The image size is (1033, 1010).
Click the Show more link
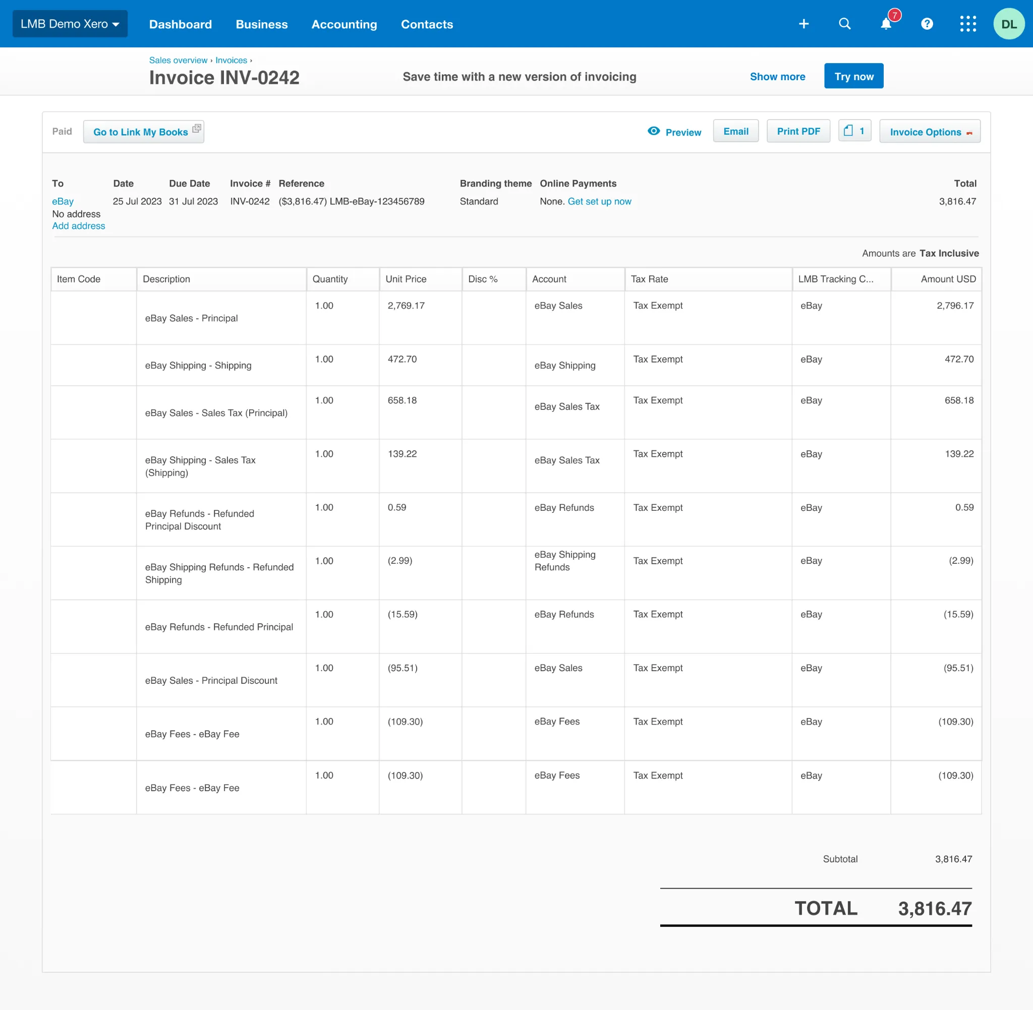click(777, 76)
